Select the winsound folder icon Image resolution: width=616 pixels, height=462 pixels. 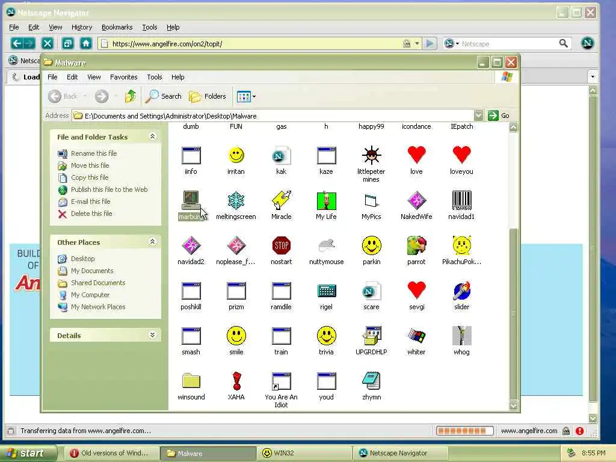point(191,381)
